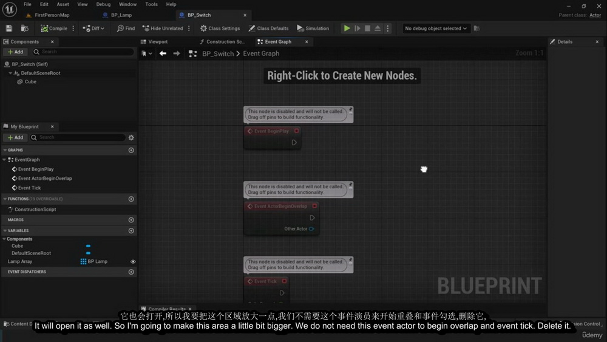Close the BP_Switch tab
This screenshot has width=607, height=342.
click(245, 15)
